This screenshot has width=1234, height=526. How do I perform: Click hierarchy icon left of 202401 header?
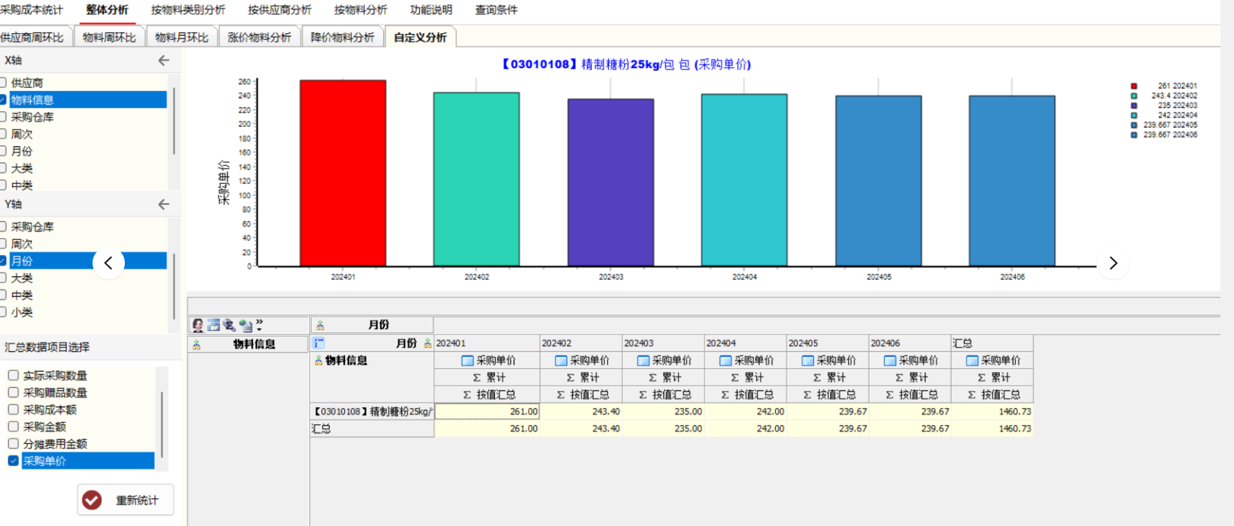pyautogui.click(x=427, y=343)
